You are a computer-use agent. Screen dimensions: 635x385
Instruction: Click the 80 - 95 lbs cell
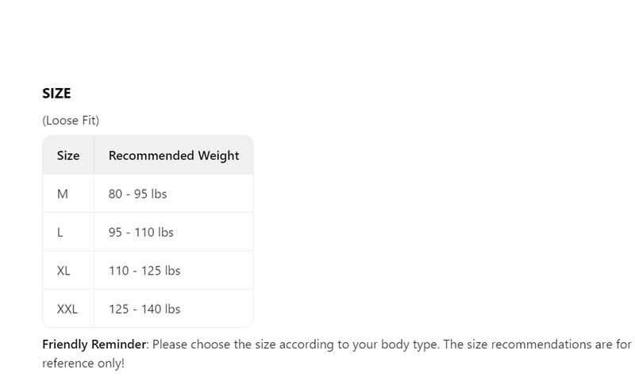coord(174,194)
